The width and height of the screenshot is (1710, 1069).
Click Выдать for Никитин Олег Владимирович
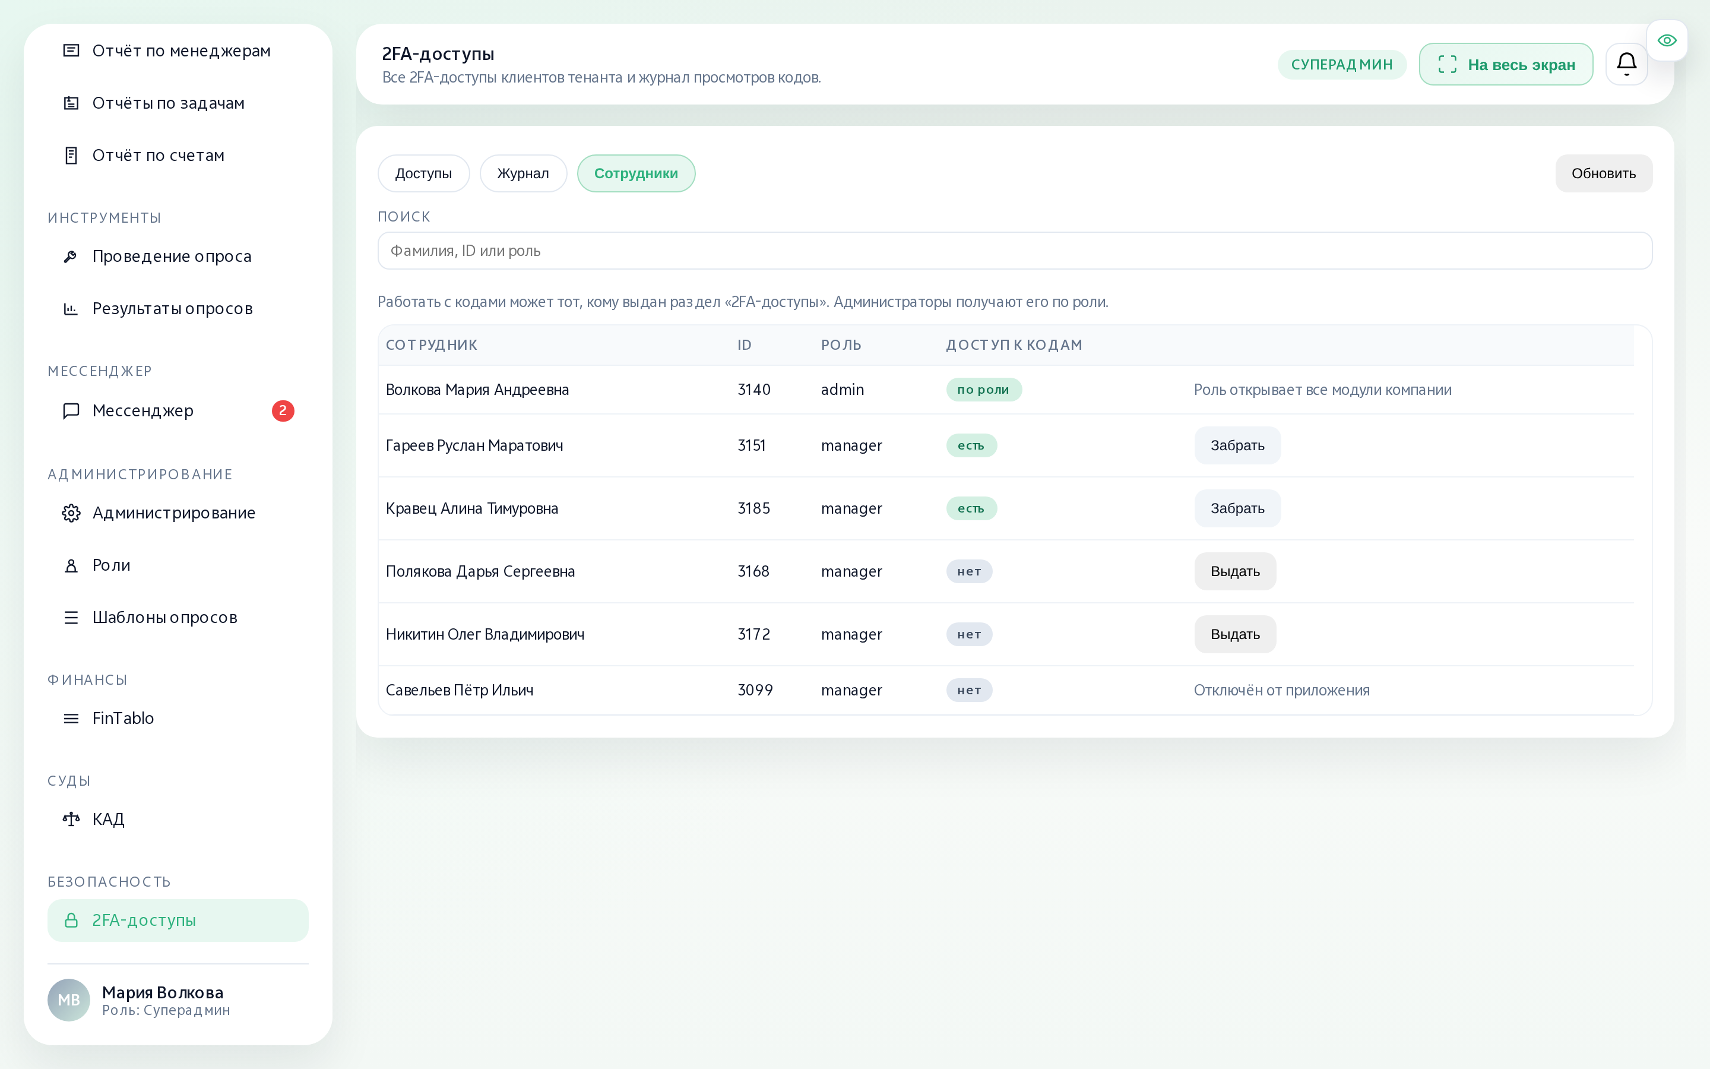coord(1235,634)
